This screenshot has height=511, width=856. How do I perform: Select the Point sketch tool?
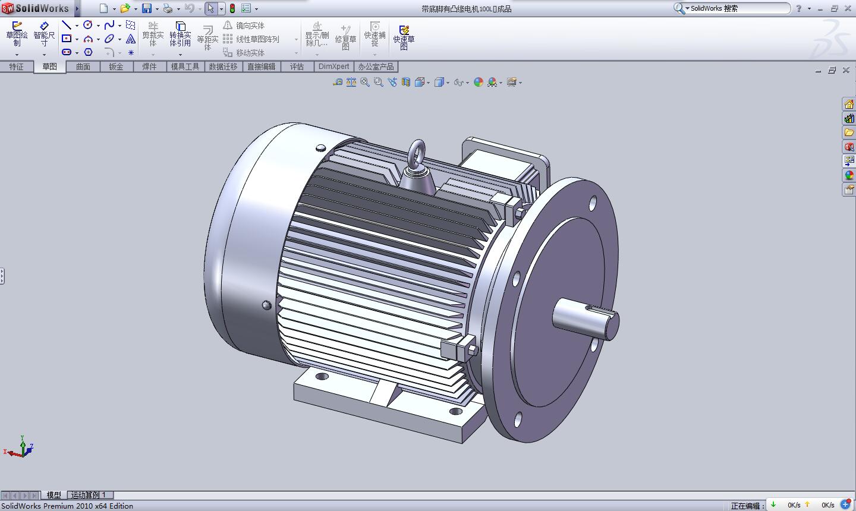tap(131, 52)
